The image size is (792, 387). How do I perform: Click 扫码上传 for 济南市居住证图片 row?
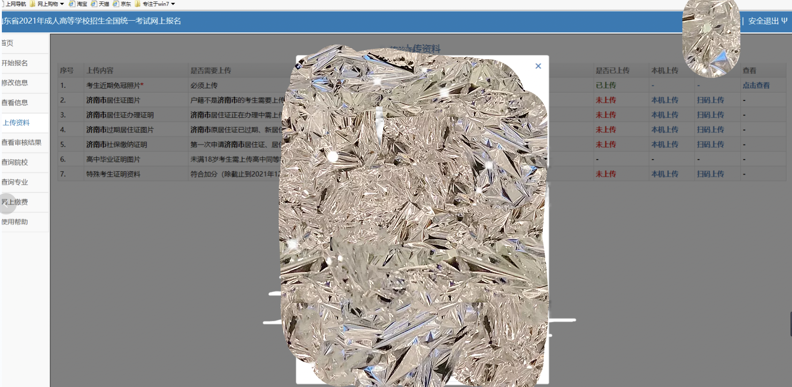710,100
